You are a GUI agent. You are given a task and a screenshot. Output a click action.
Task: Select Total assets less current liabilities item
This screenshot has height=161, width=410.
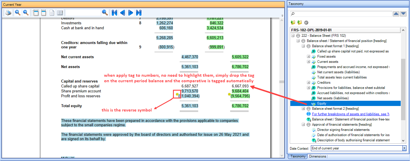click(342, 77)
